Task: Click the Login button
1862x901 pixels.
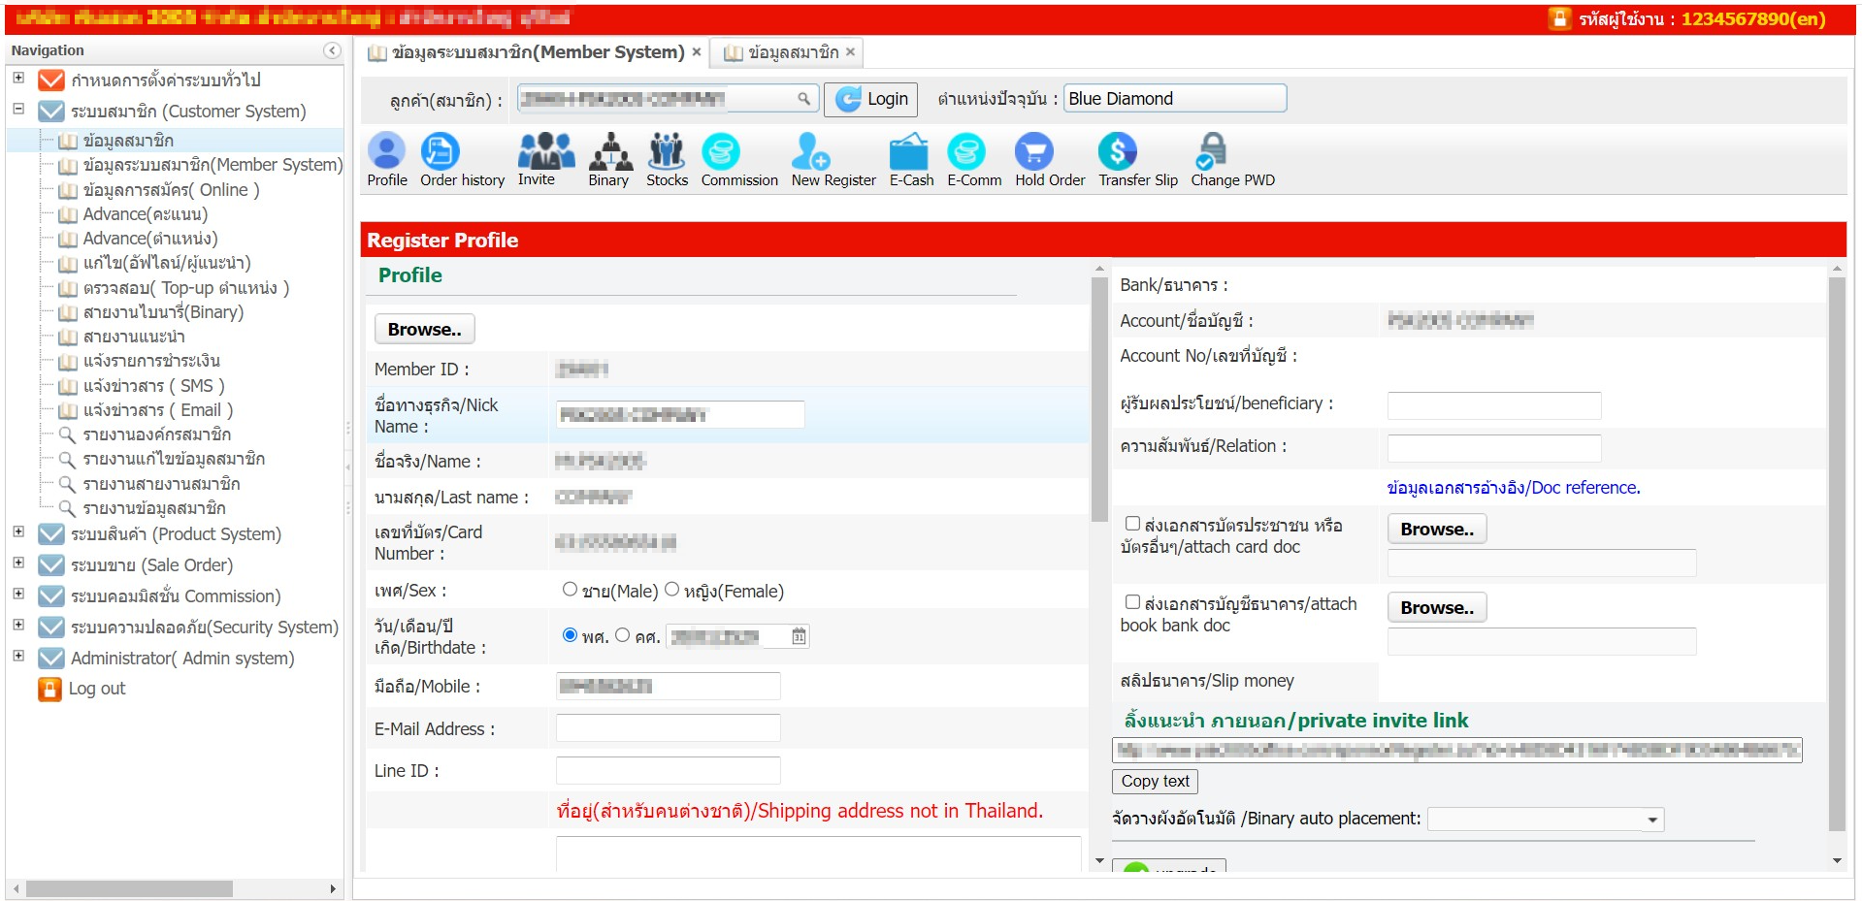Action: point(871,99)
